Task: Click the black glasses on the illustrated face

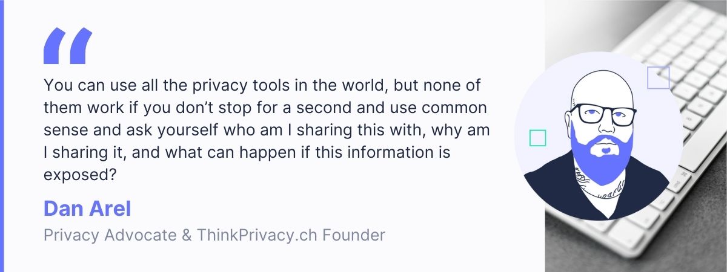Action: pyautogui.click(x=603, y=114)
